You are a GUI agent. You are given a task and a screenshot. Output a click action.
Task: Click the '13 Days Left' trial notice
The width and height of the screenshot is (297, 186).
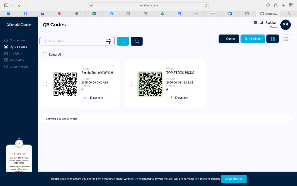19,154
